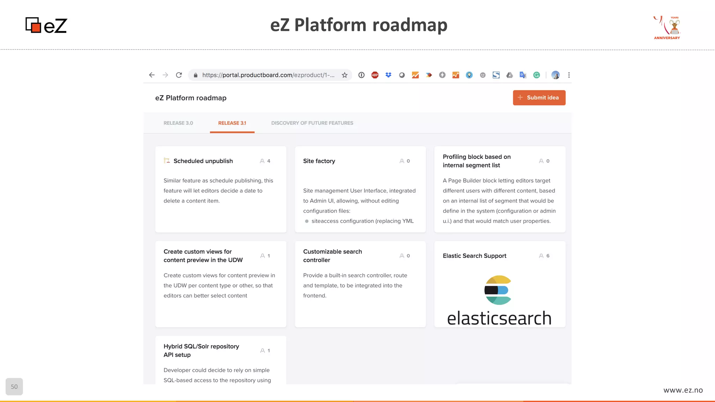Click the siteaccess configuration bullet text

(x=362, y=221)
